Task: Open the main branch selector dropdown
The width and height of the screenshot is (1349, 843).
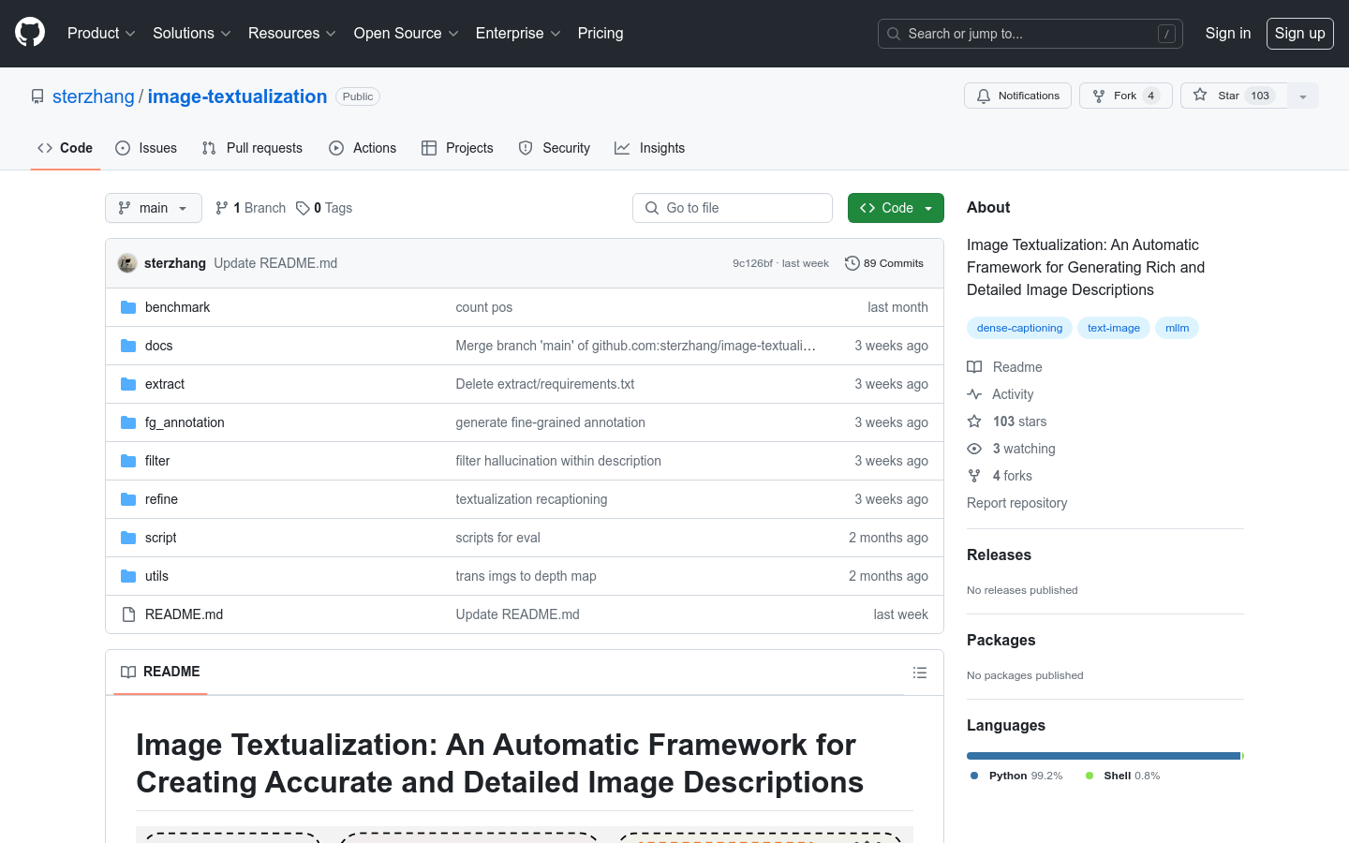Action: 154,208
